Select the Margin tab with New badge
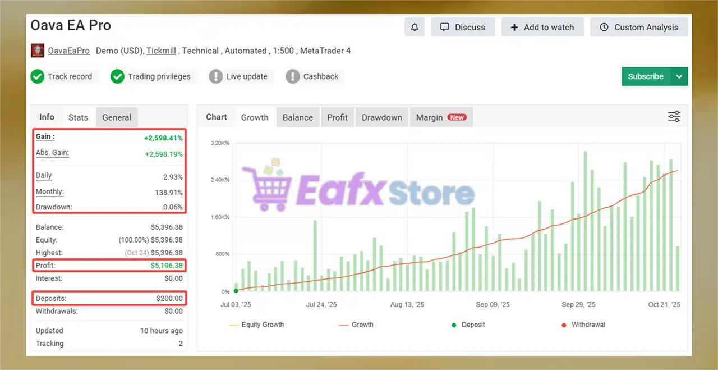 click(441, 117)
